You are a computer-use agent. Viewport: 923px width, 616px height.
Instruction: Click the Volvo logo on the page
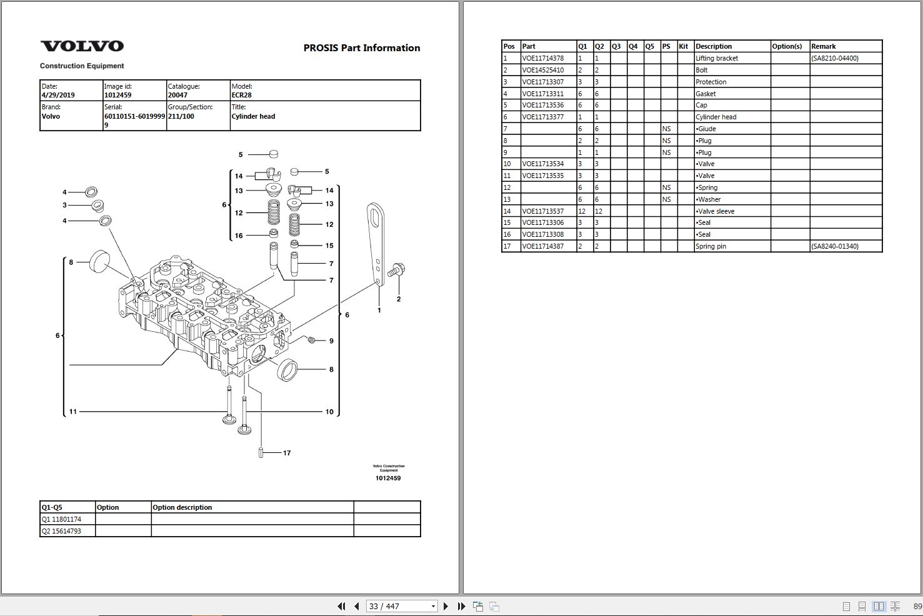[x=82, y=46]
